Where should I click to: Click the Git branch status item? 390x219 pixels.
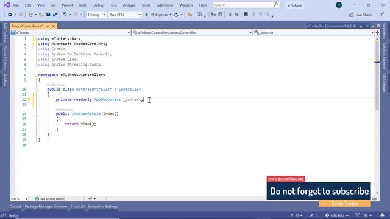tap(364, 215)
